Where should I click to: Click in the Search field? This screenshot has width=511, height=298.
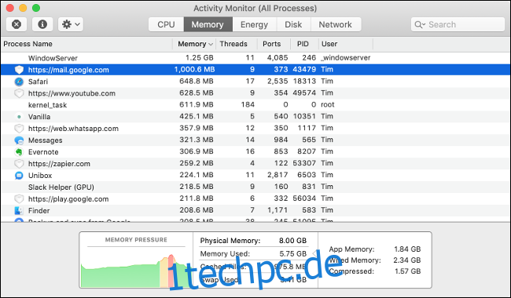tap(458, 24)
